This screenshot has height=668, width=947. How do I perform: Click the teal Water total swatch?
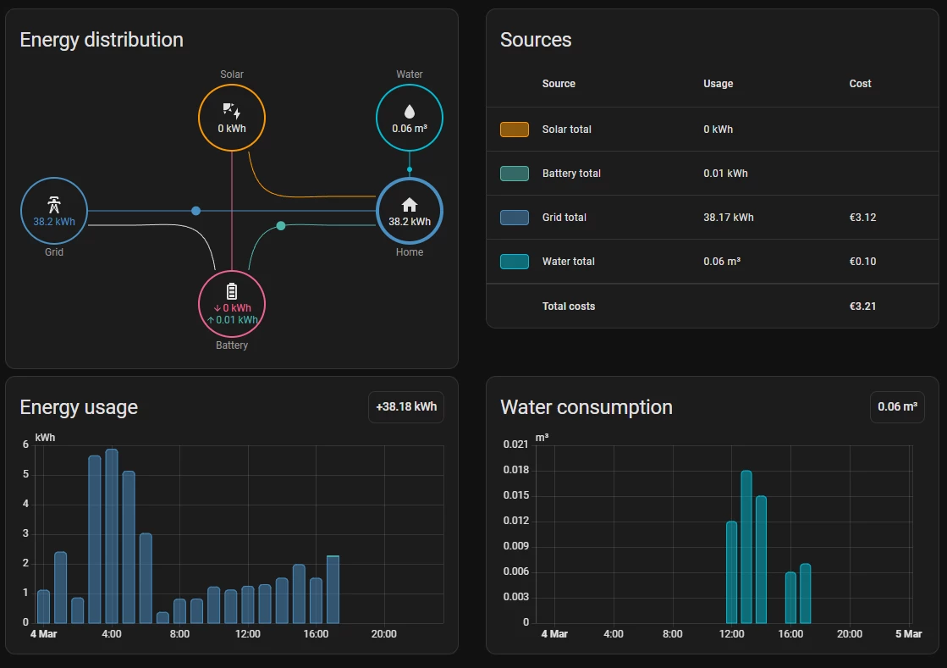(515, 262)
